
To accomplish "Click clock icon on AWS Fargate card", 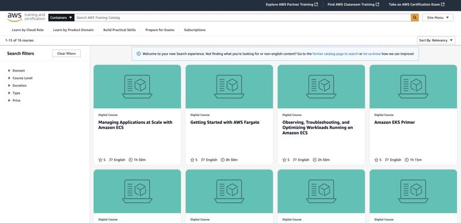I will pyautogui.click(x=222, y=160).
